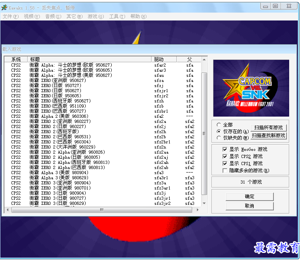The image size is (303, 260).
Task: Select the game row with driver sfz3ar1
Action: tap(103, 188)
